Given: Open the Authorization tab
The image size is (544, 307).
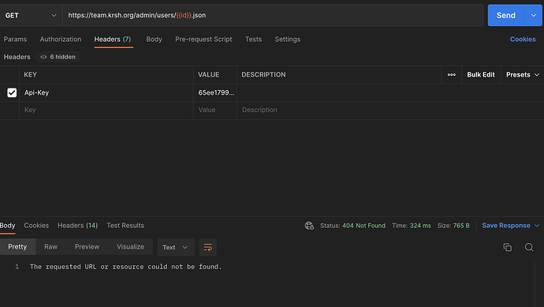Looking at the screenshot, I should point(61,39).
